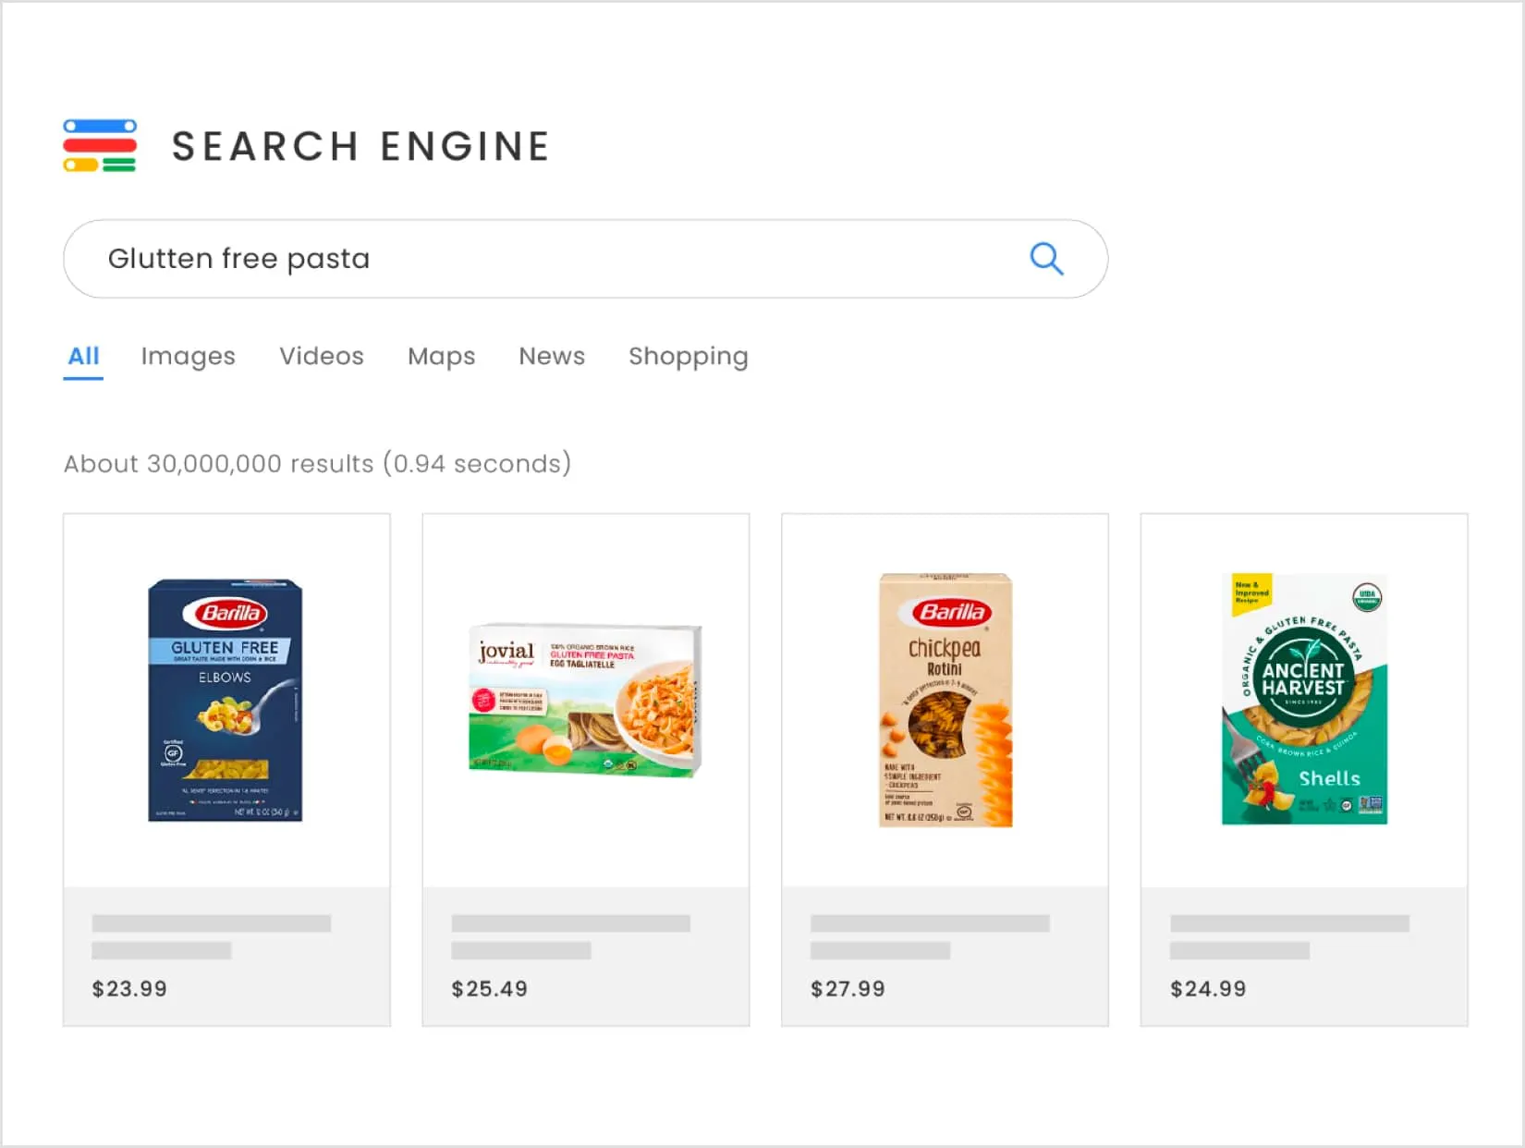Click the $24.99 price link

[1208, 988]
